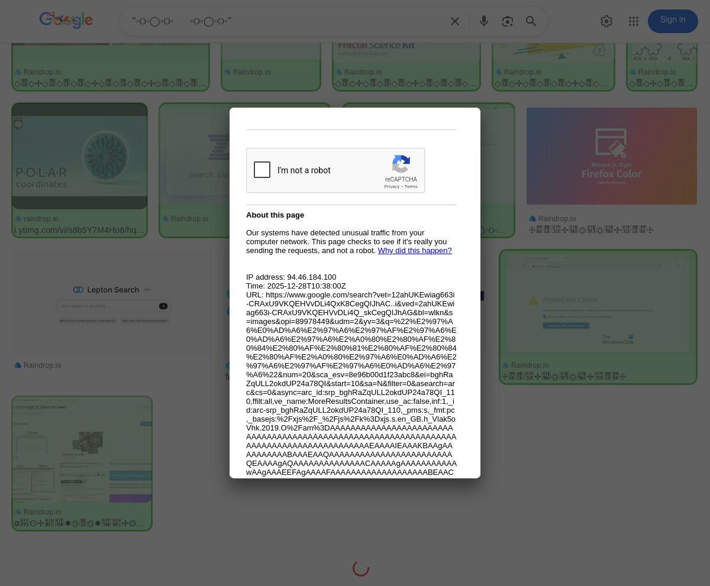The width and height of the screenshot is (710, 586).
Task: Open the reCAPTCHA Privacy link
Action: click(391, 187)
